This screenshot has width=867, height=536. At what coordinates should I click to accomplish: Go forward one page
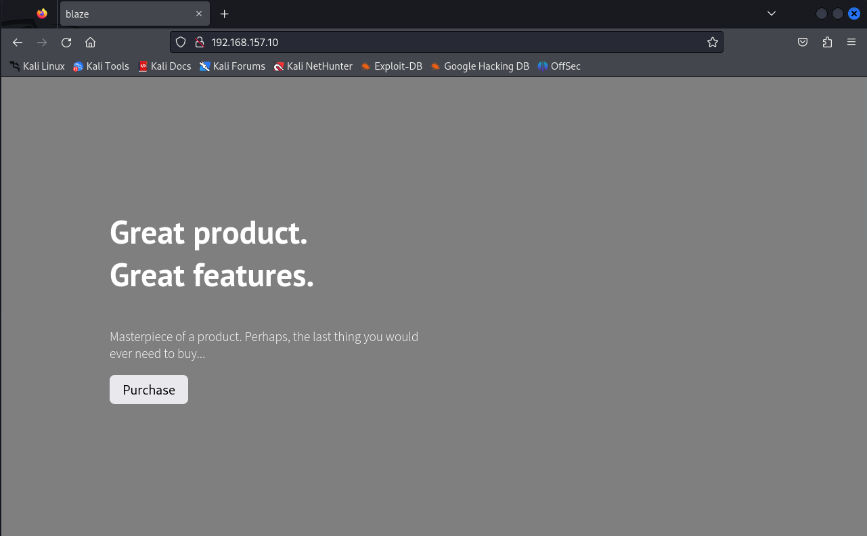coord(42,42)
